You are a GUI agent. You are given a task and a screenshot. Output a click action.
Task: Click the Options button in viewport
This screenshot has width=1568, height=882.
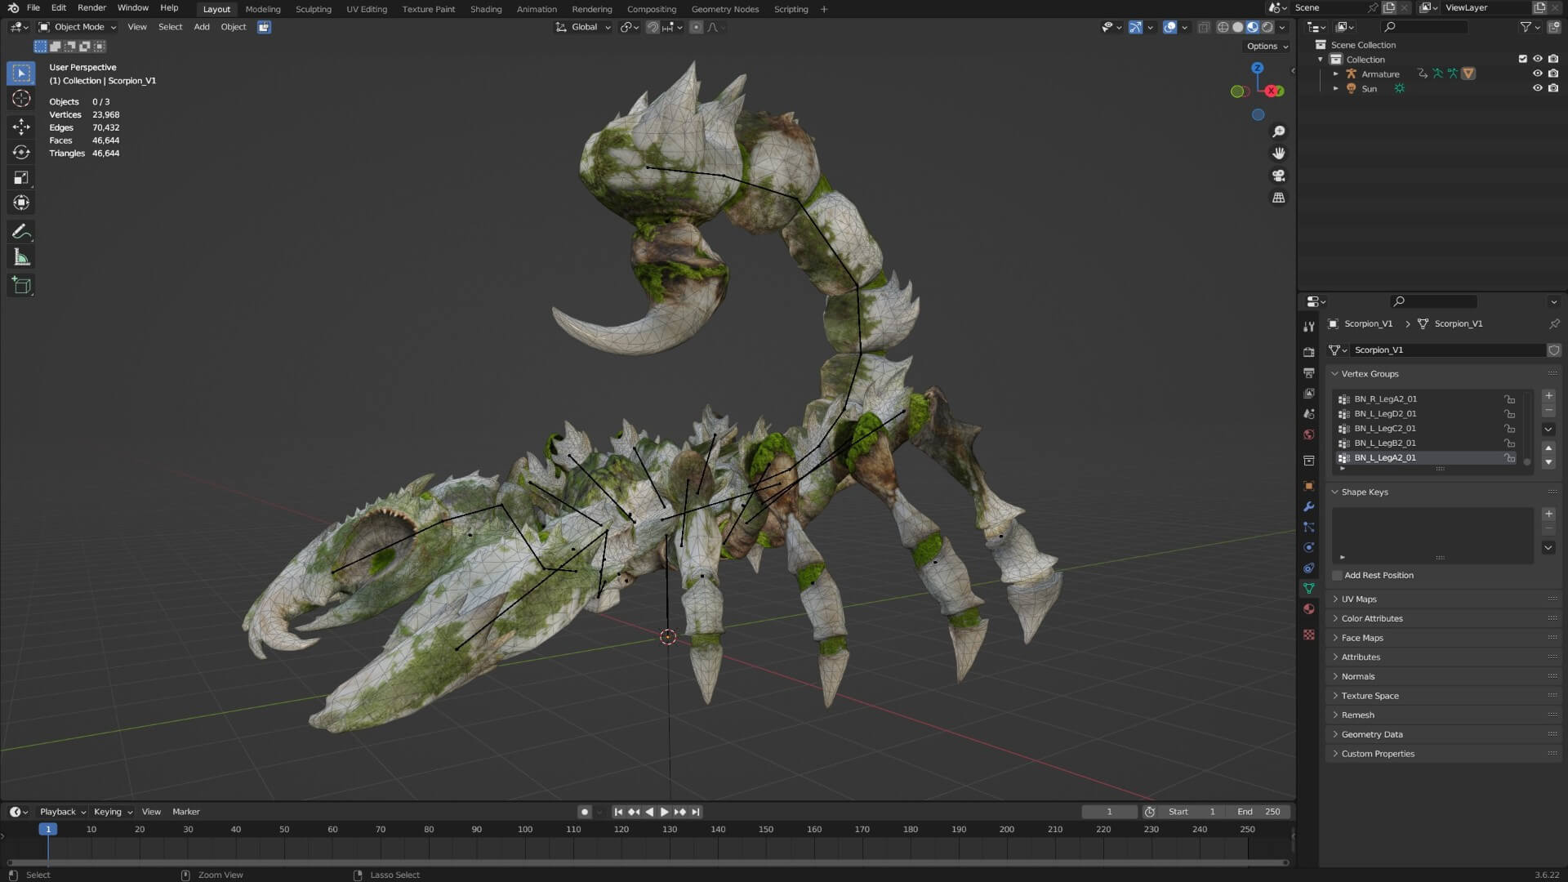[x=1267, y=47]
